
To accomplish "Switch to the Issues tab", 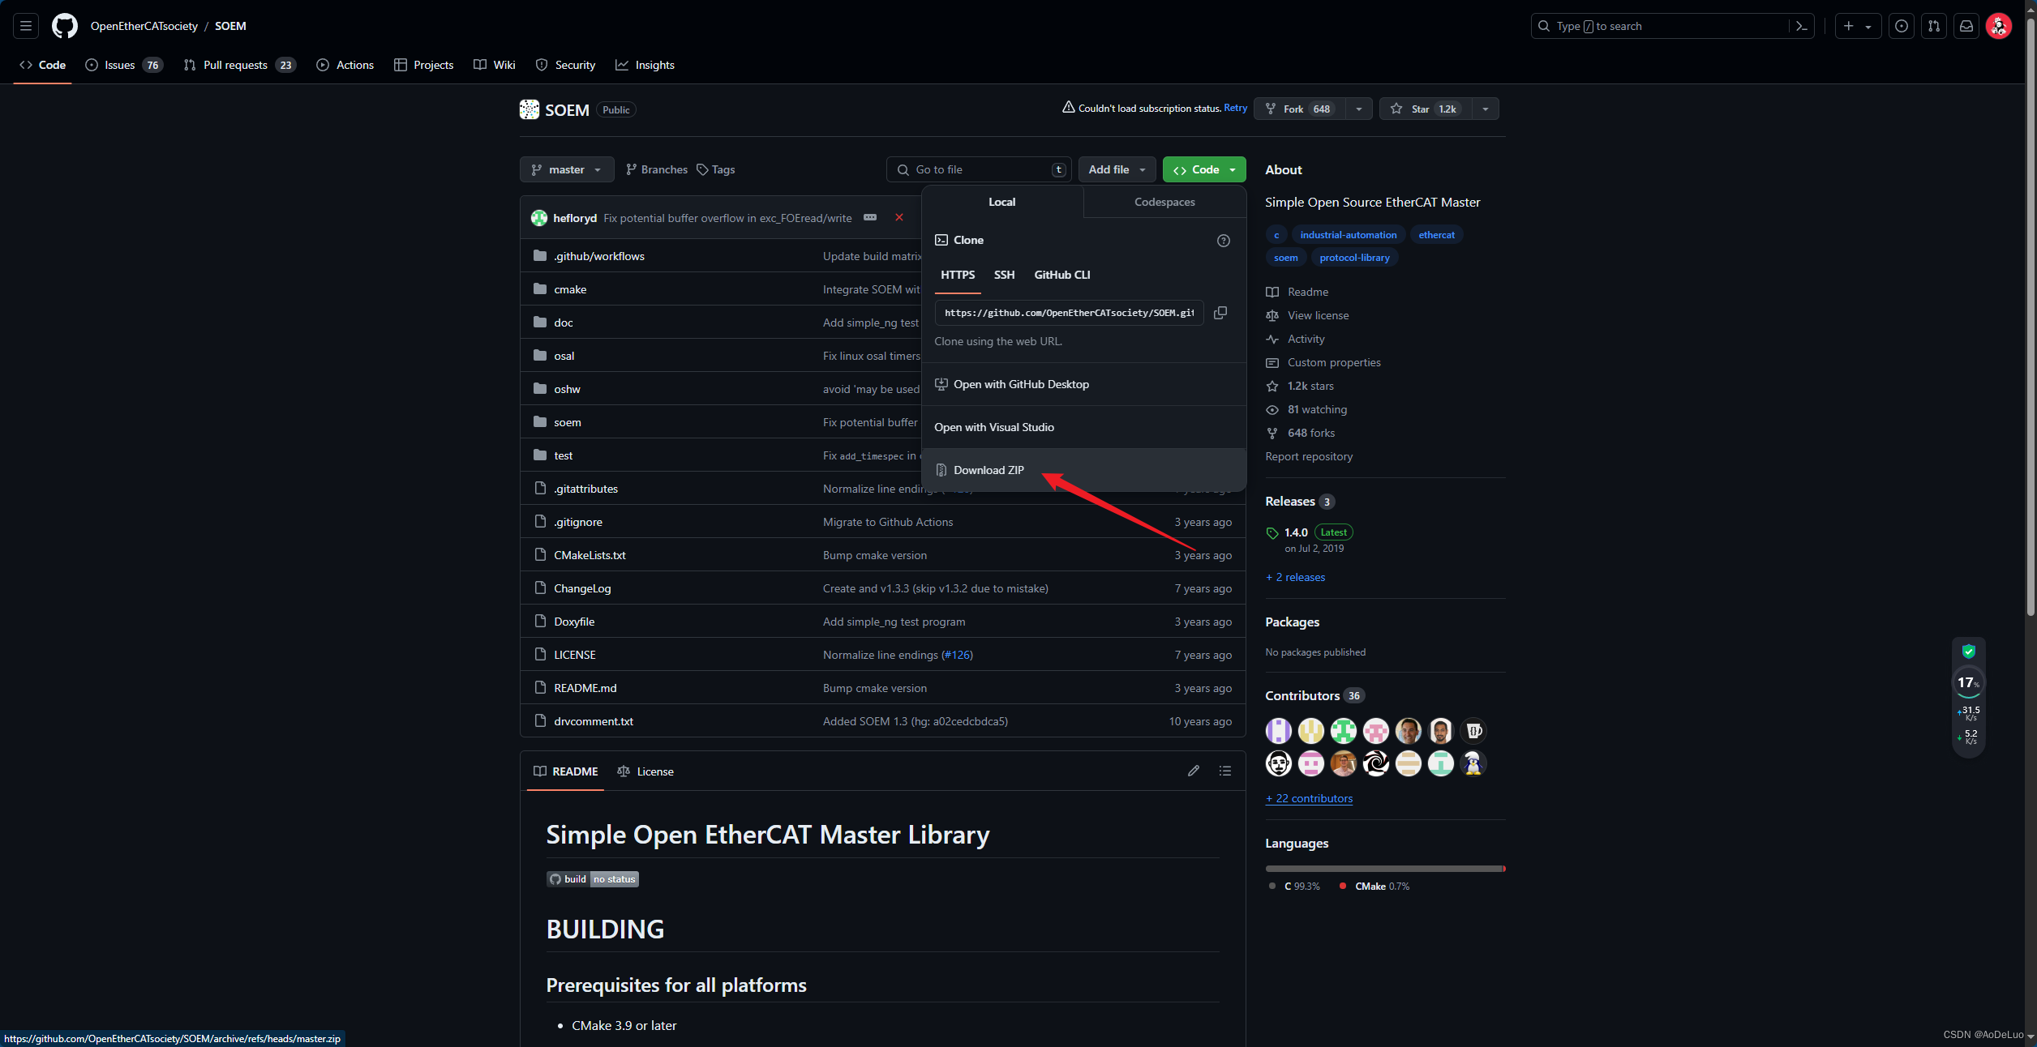I will click(x=124, y=65).
